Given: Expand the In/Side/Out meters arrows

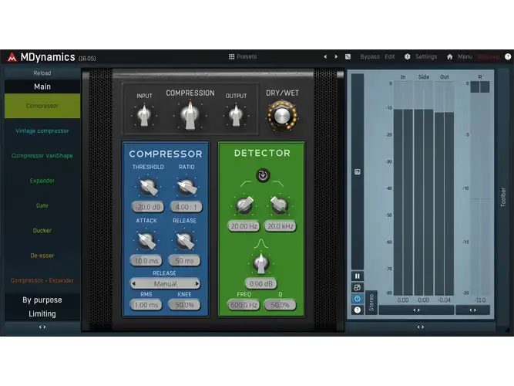Looking at the screenshot, I should click(416, 310).
